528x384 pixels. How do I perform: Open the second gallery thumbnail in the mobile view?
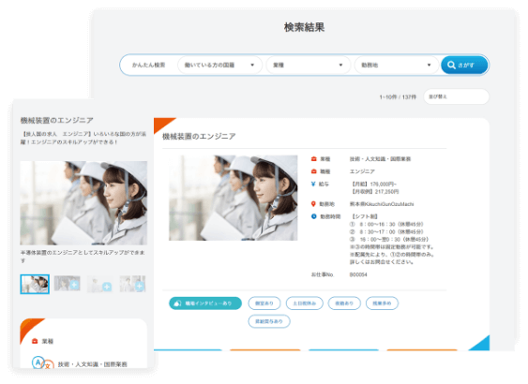(68, 284)
